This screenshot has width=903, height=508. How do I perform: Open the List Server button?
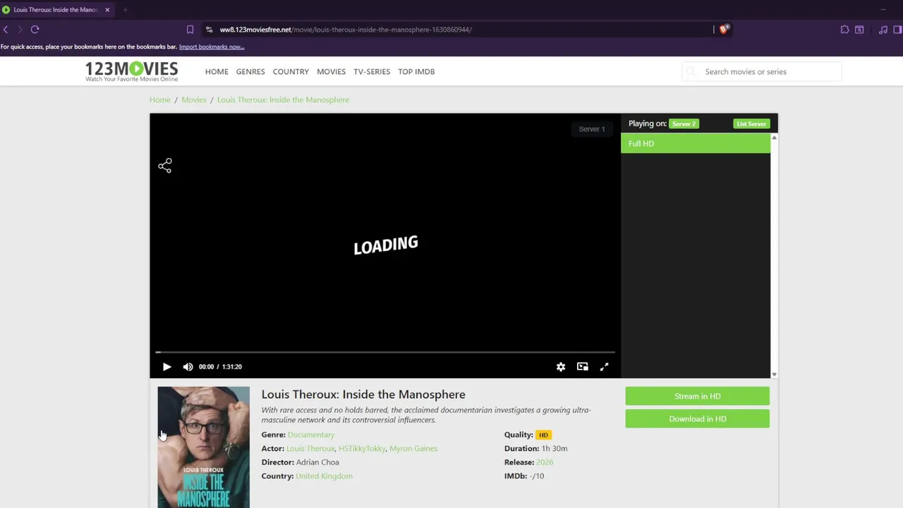click(x=751, y=123)
